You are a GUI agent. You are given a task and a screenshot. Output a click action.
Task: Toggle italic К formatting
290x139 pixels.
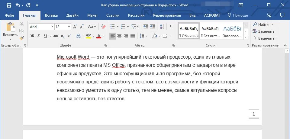[x=39, y=36]
